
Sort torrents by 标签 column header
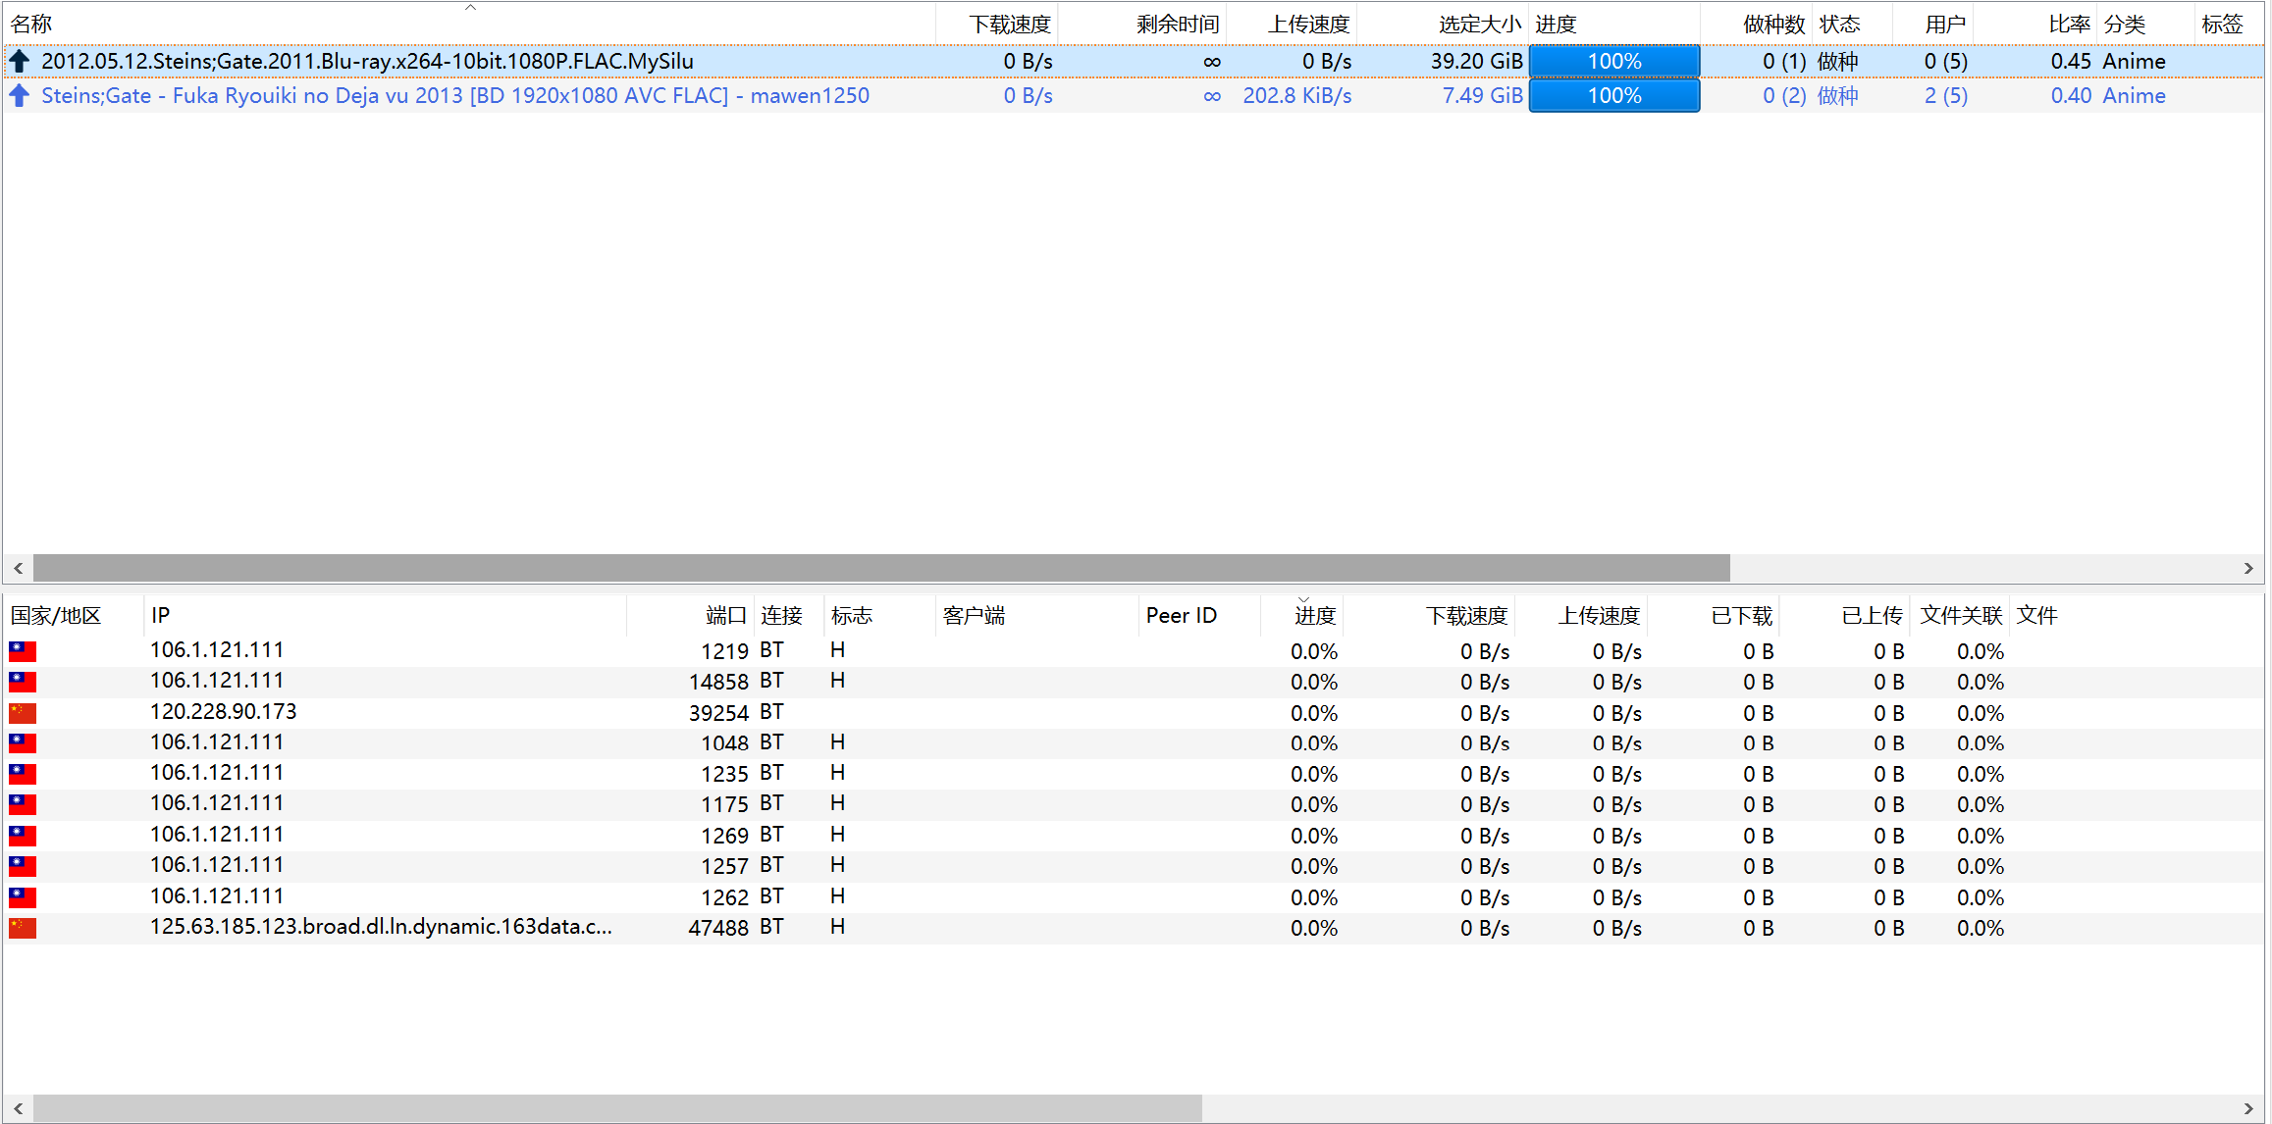pyautogui.click(x=2229, y=25)
